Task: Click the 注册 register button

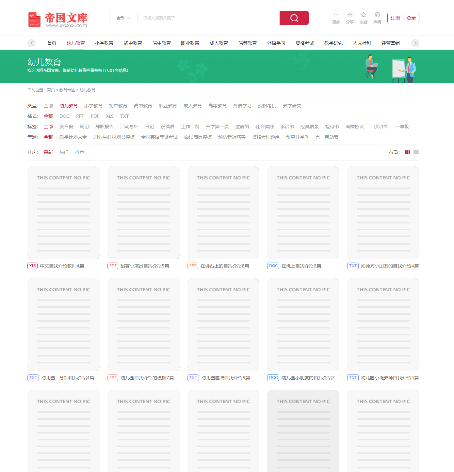Action: [x=396, y=18]
